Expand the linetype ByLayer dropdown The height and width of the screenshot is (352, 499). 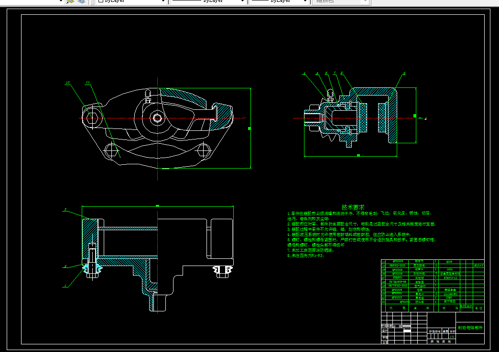click(x=243, y=1)
